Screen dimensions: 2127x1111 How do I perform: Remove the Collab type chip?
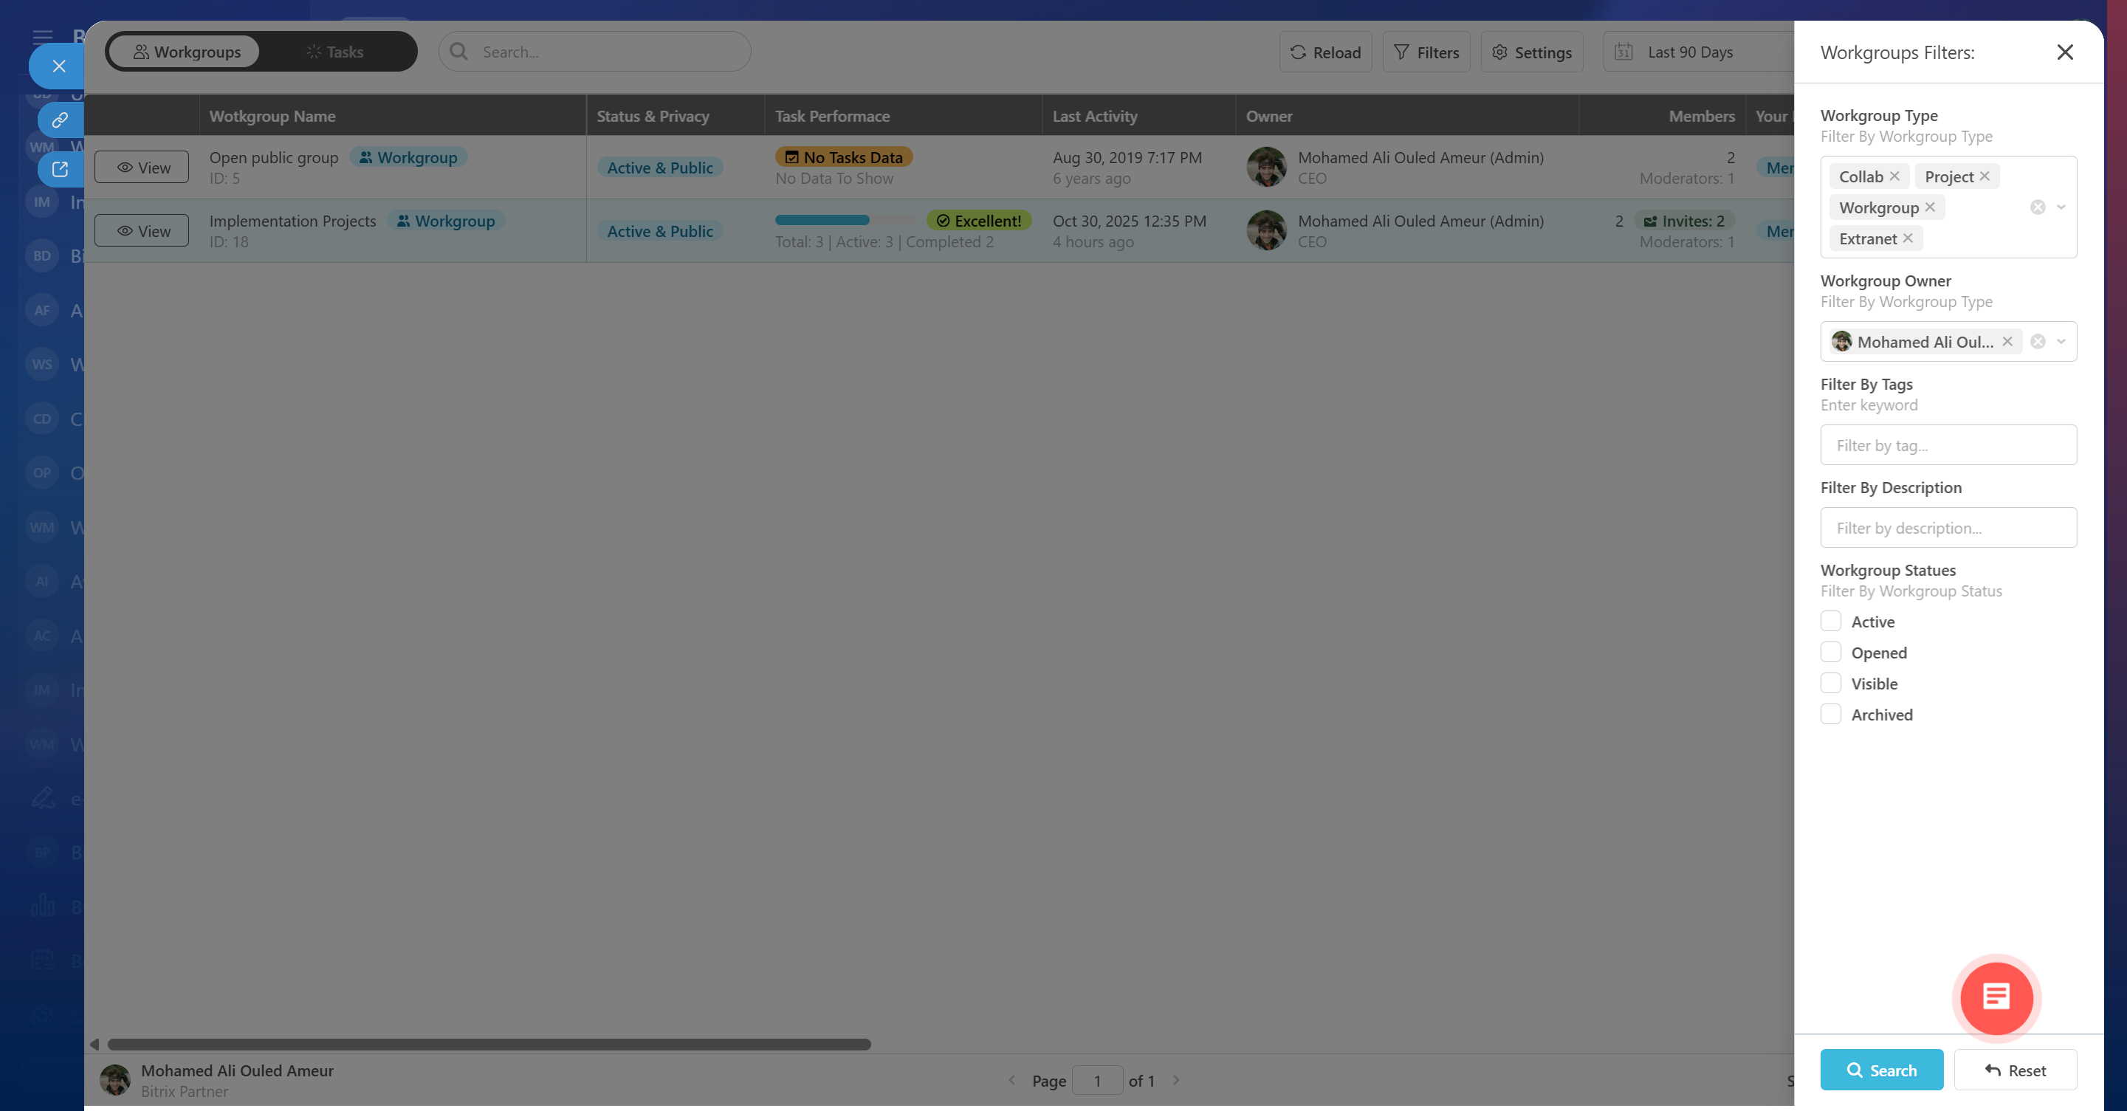1894,176
